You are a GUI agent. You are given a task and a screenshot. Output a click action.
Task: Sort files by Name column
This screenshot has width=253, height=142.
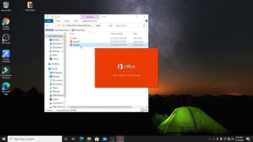72,34
